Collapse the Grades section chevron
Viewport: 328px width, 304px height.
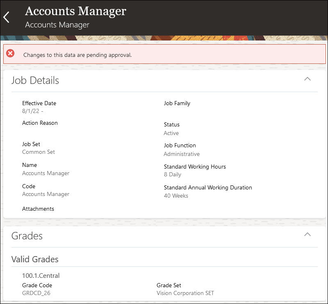pyautogui.click(x=307, y=234)
